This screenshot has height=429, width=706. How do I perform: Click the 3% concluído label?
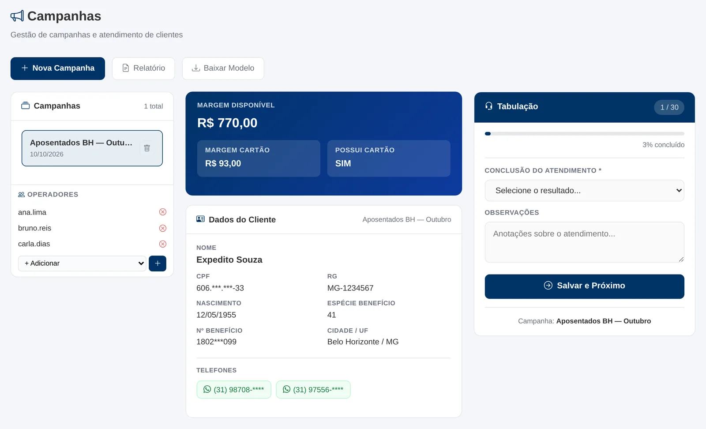point(663,145)
